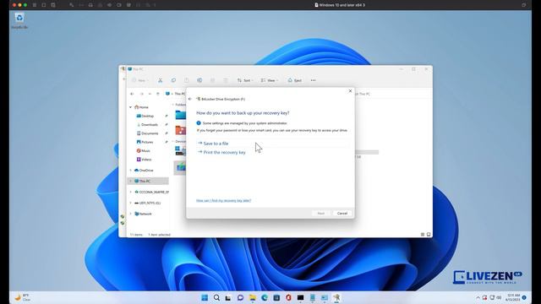Open weather widget on the taskbar
The width and height of the screenshot is (541, 304).
pyautogui.click(x=22, y=297)
